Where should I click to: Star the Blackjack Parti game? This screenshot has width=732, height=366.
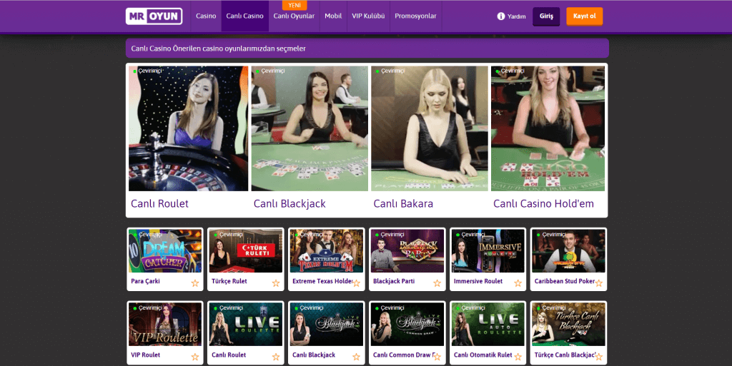437,283
